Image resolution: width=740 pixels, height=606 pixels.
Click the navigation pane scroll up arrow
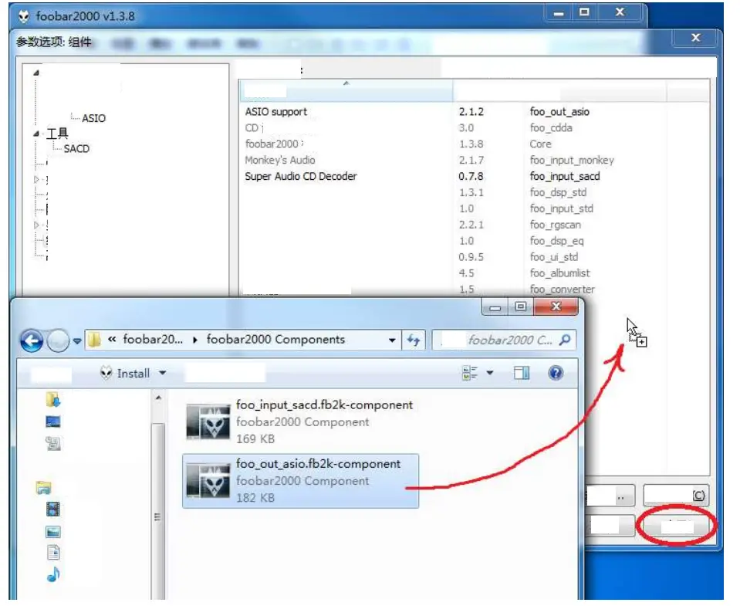click(159, 398)
